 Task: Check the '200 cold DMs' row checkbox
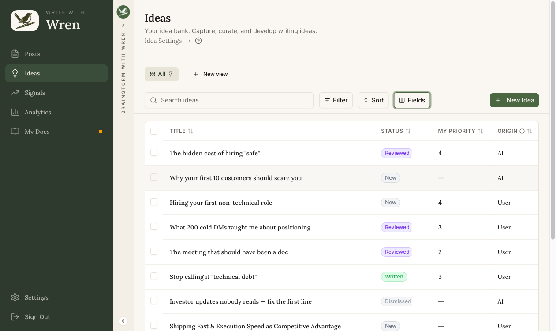click(154, 226)
